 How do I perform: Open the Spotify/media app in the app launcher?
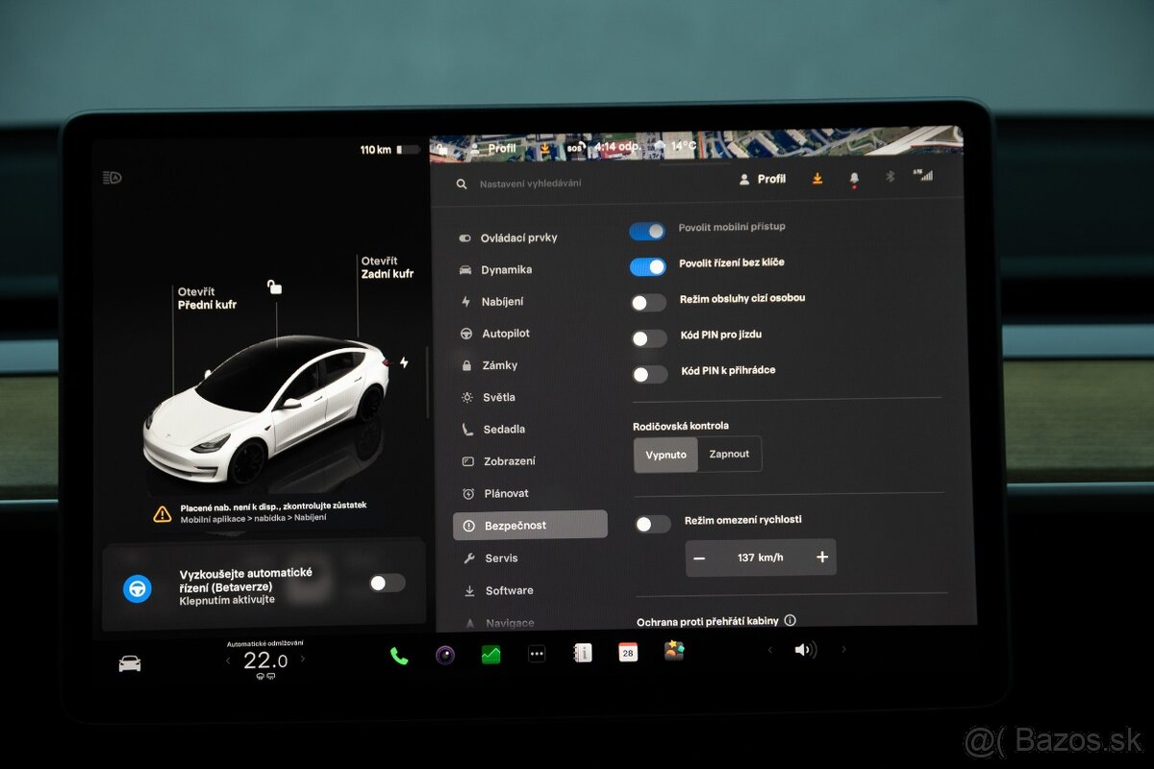pyautogui.click(x=444, y=656)
